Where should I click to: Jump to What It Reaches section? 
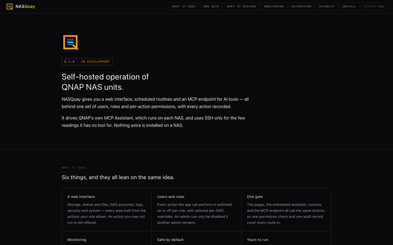point(242,7)
